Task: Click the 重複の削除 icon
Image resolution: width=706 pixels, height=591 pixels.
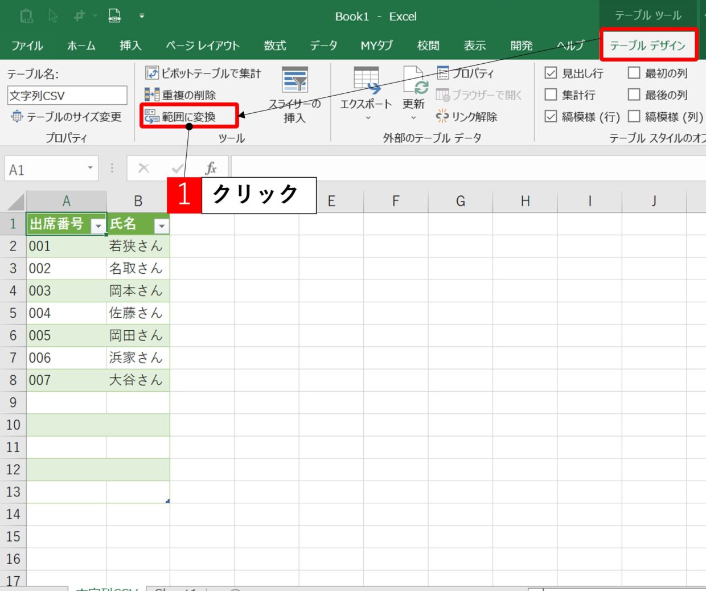Action: coord(152,95)
